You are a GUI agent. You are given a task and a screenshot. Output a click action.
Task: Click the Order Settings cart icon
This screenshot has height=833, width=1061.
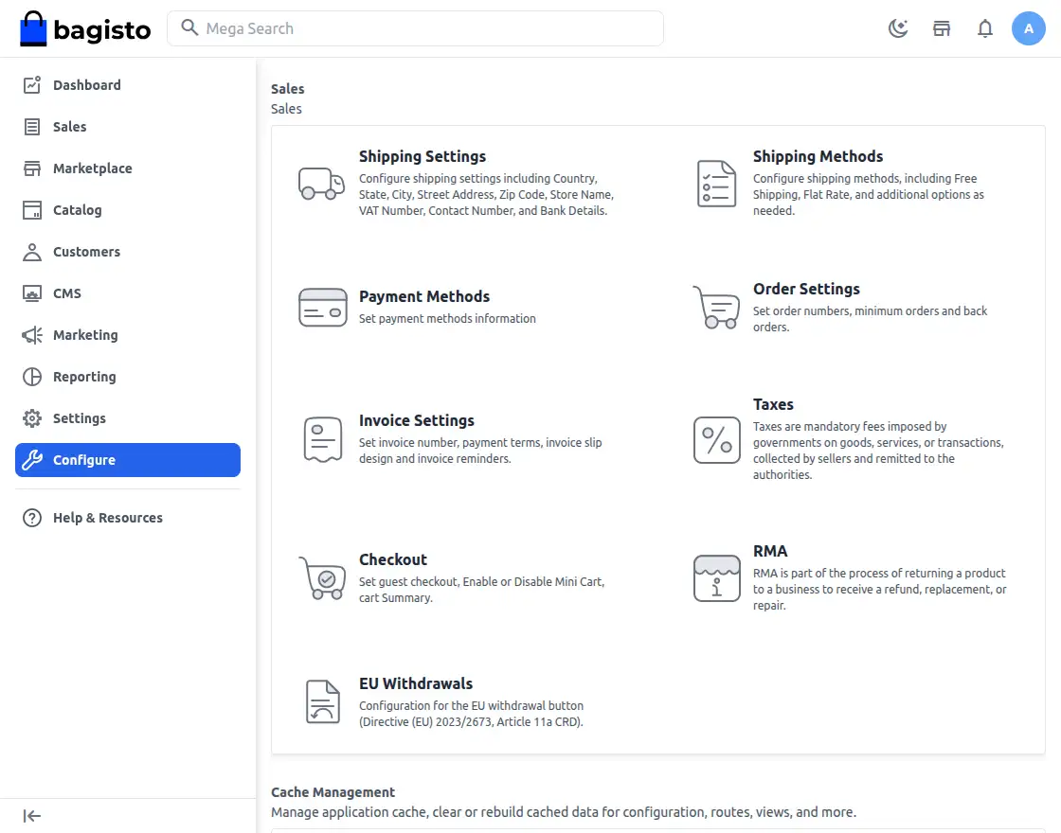click(716, 308)
